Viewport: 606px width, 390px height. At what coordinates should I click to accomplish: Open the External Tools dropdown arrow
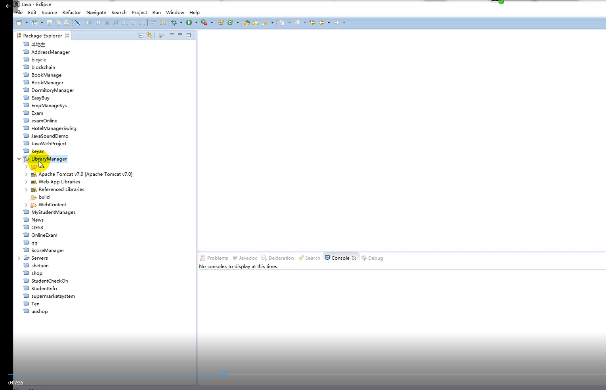212,23
